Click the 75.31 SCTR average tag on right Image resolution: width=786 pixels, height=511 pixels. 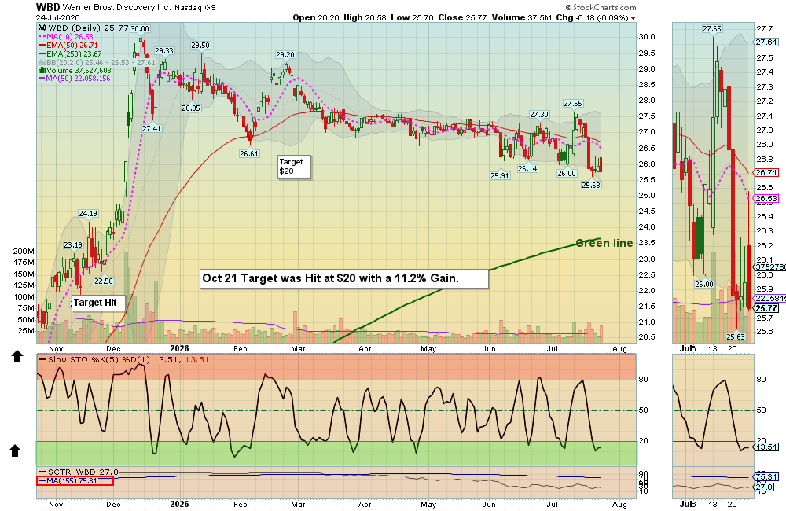[x=766, y=477]
